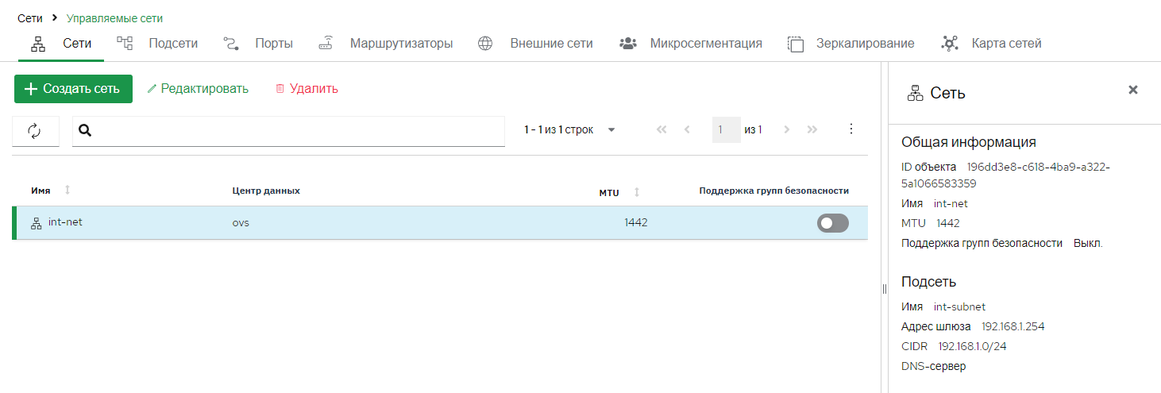The image size is (1161, 393).
Task: Click the refresh table icon
Action: 35,131
